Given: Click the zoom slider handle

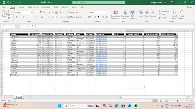Looking at the screenshot, I should tap(177, 101).
